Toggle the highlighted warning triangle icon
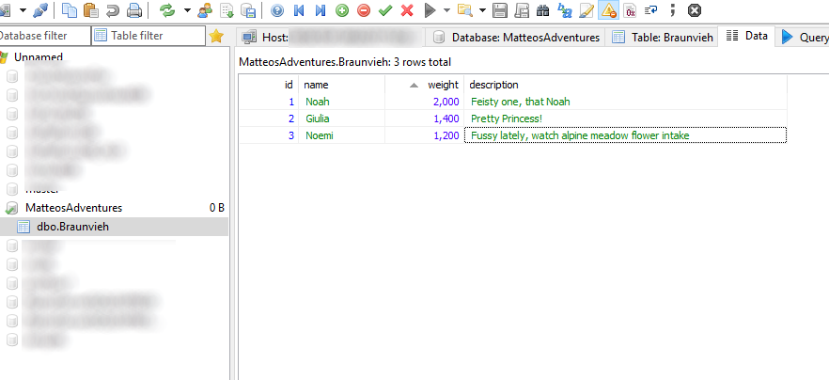 pos(608,9)
